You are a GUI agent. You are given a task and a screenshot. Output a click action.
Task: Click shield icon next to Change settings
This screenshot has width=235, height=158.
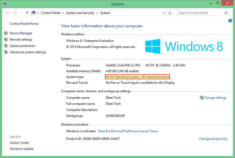tap(202, 98)
